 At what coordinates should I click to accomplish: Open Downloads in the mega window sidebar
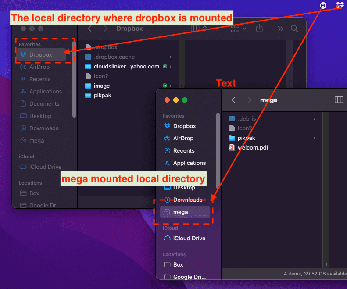click(185, 200)
